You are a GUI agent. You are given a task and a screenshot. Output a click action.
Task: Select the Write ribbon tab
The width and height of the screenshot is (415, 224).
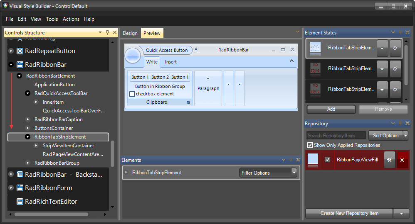(152, 62)
